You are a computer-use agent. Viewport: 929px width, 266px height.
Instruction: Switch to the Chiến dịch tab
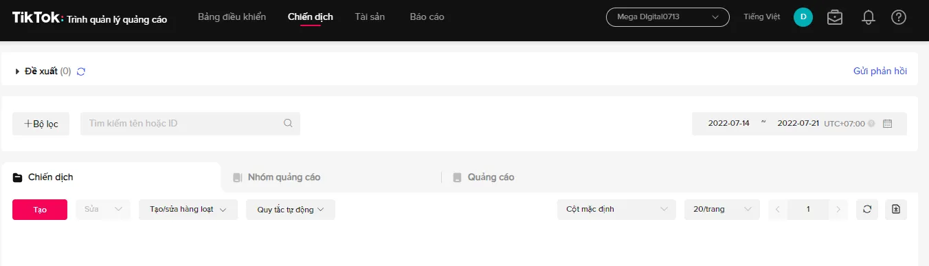pyautogui.click(x=111, y=177)
